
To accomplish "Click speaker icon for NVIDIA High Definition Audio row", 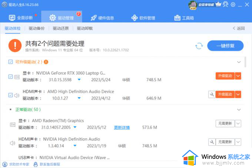I will [x=13, y=143].
